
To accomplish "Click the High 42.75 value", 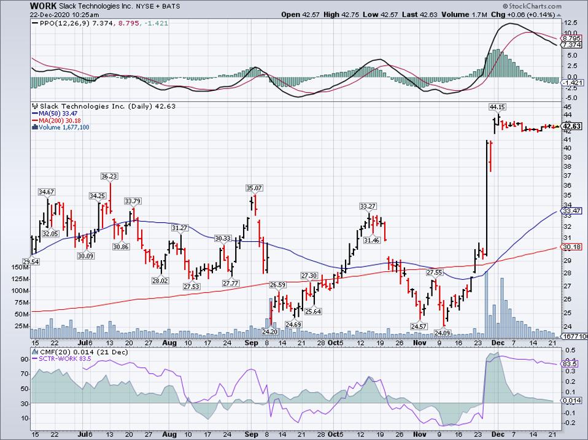I will tap(341, 15).
